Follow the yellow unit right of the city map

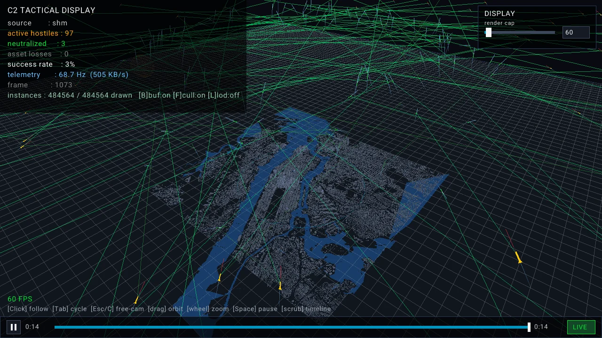518,258
